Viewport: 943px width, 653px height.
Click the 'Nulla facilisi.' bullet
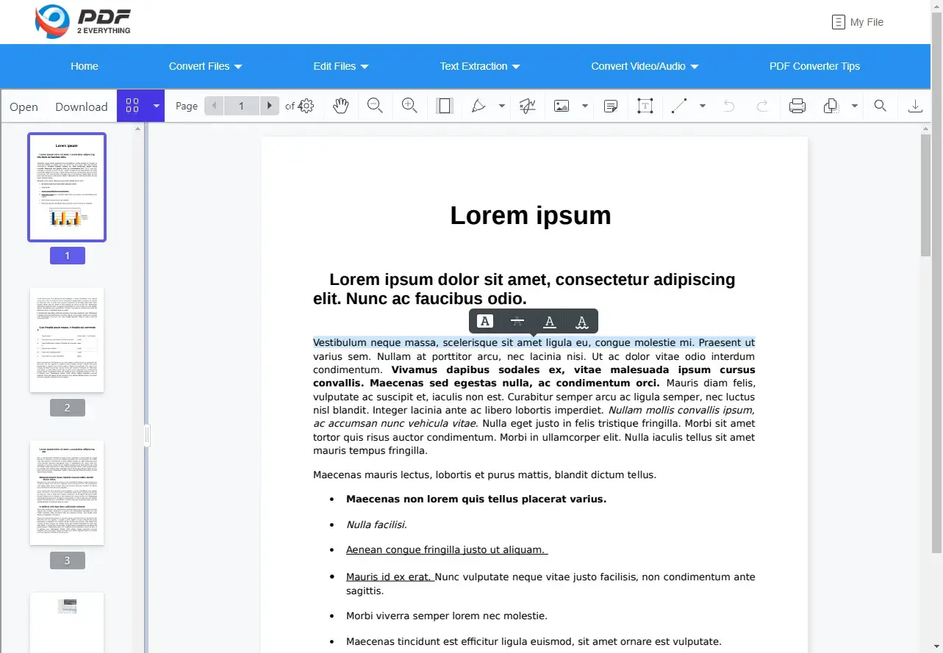click(x=376, y=524)
